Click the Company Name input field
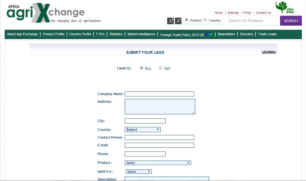 coord(159,94)
